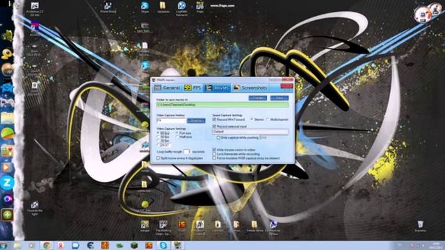Click the Towards the light desktop icon
Image resolution: width=445 pixels, height=250 pixels.
35,208
